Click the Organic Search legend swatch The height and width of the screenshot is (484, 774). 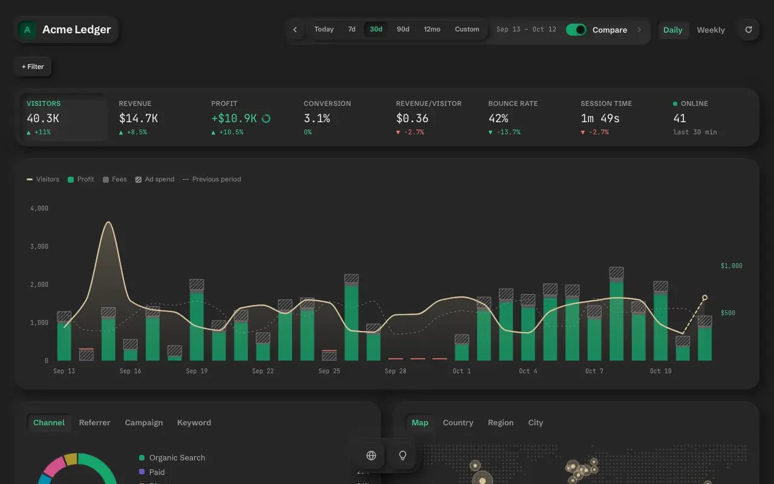142,458
